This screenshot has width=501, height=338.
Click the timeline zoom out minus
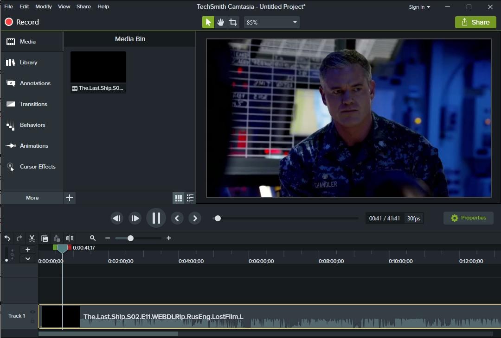coord(108,238)
